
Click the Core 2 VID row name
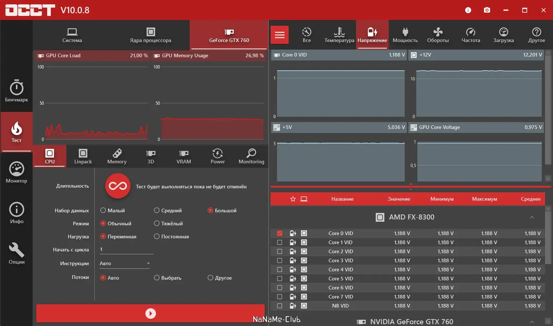341,251
